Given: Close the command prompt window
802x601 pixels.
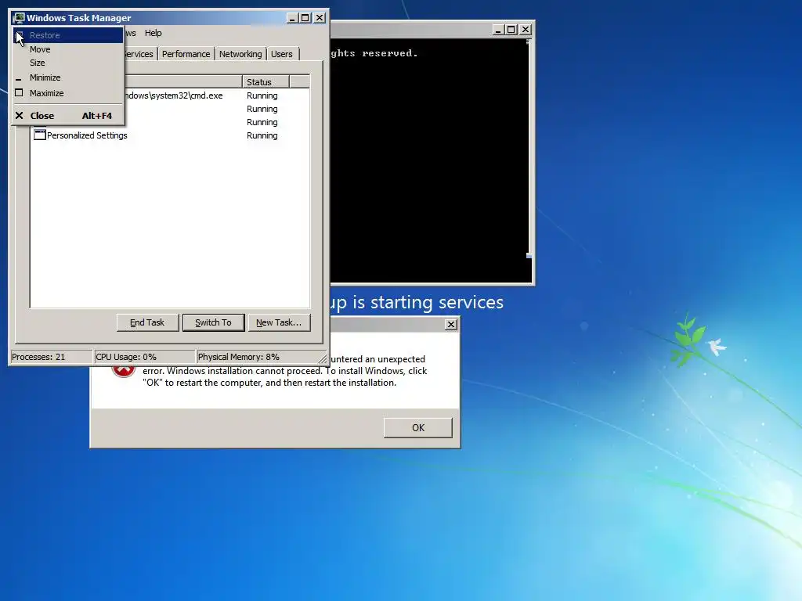Looking at the screenshot, I should click(526, 30).
